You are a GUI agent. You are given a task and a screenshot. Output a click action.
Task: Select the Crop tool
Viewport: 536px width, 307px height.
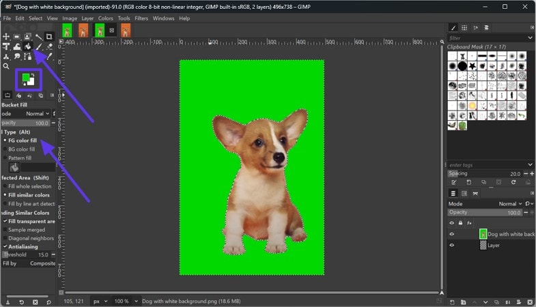pyautogui.click(x=49, y=37)
